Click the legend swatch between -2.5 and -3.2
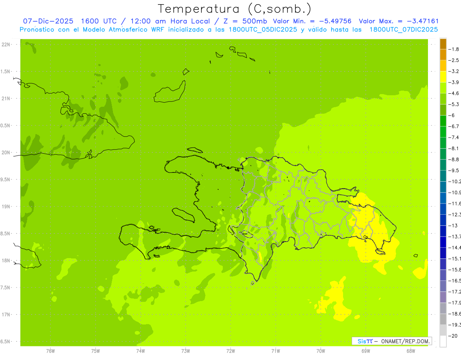This screenshot has width=461, height=356. pyautogui.click(x=443, y=66)
